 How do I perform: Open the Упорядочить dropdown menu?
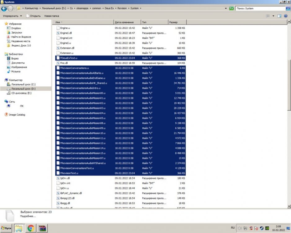[12, 16]
